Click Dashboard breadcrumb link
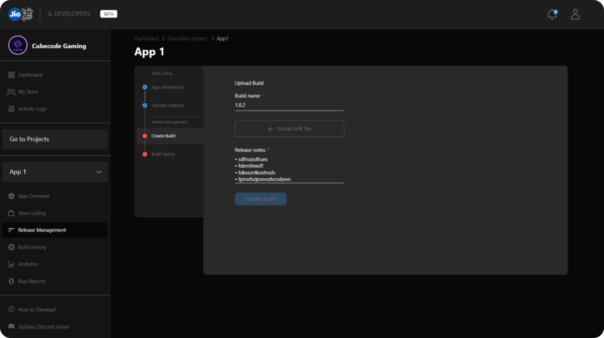The image size is (604, 338). point(146,39)
